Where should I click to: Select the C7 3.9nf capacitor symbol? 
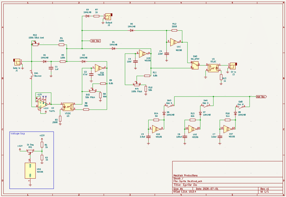(220, 136)
